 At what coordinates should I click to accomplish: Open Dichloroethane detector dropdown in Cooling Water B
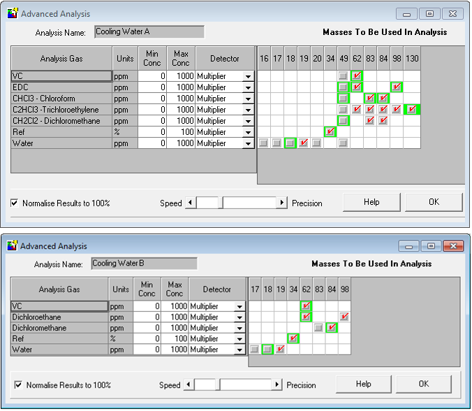[x=239, y=317]
